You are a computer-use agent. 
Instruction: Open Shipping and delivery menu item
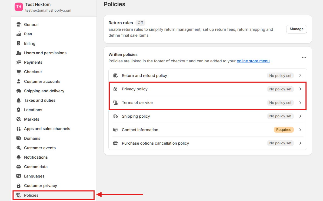[54, 91]
